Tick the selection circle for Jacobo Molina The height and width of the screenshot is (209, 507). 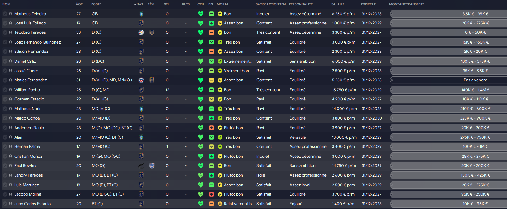[5, 194]
